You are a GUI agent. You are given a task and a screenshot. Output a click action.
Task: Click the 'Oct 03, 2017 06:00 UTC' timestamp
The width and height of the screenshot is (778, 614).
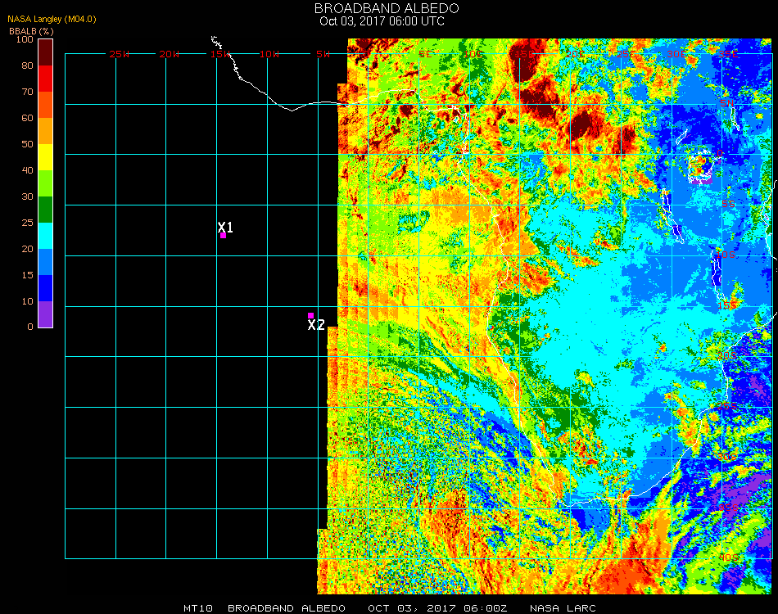click(382, 21)
